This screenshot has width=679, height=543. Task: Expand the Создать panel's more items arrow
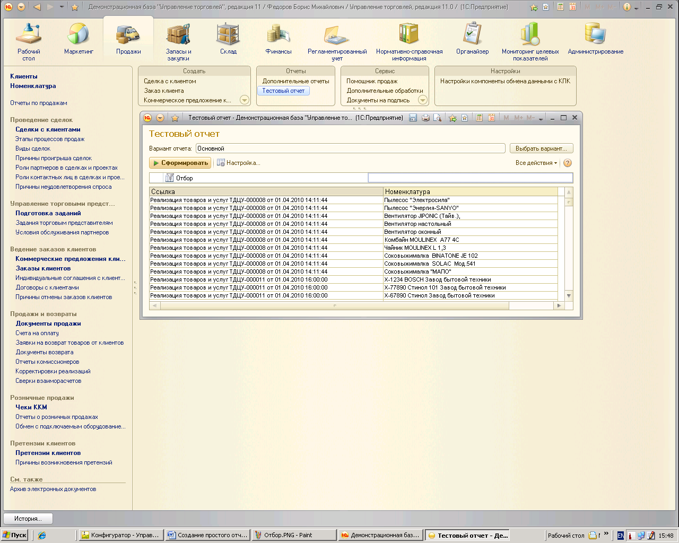coord(245,100)
